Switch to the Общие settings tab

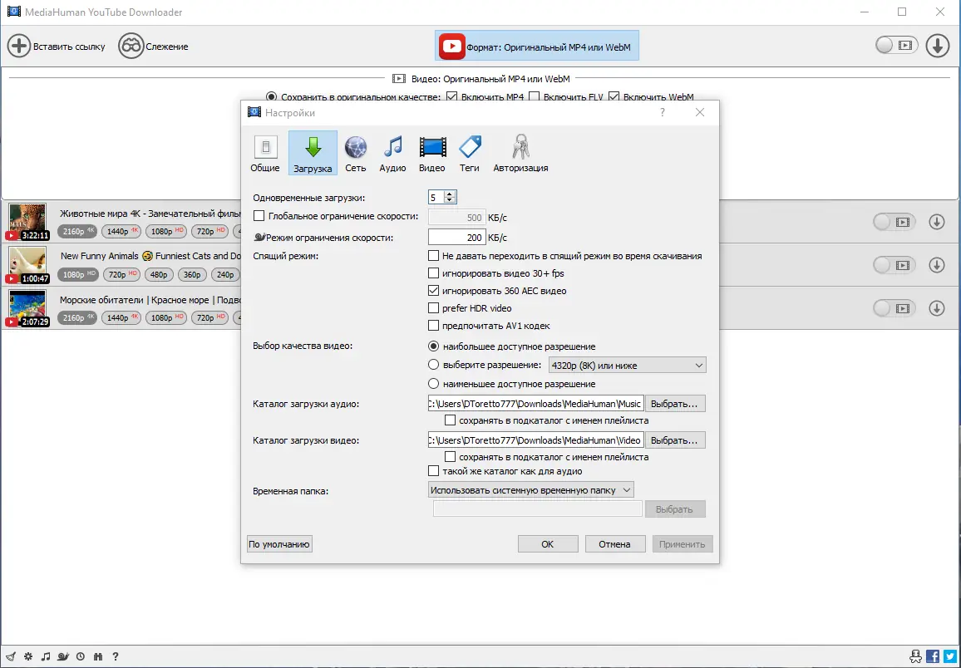coord(264,153)
